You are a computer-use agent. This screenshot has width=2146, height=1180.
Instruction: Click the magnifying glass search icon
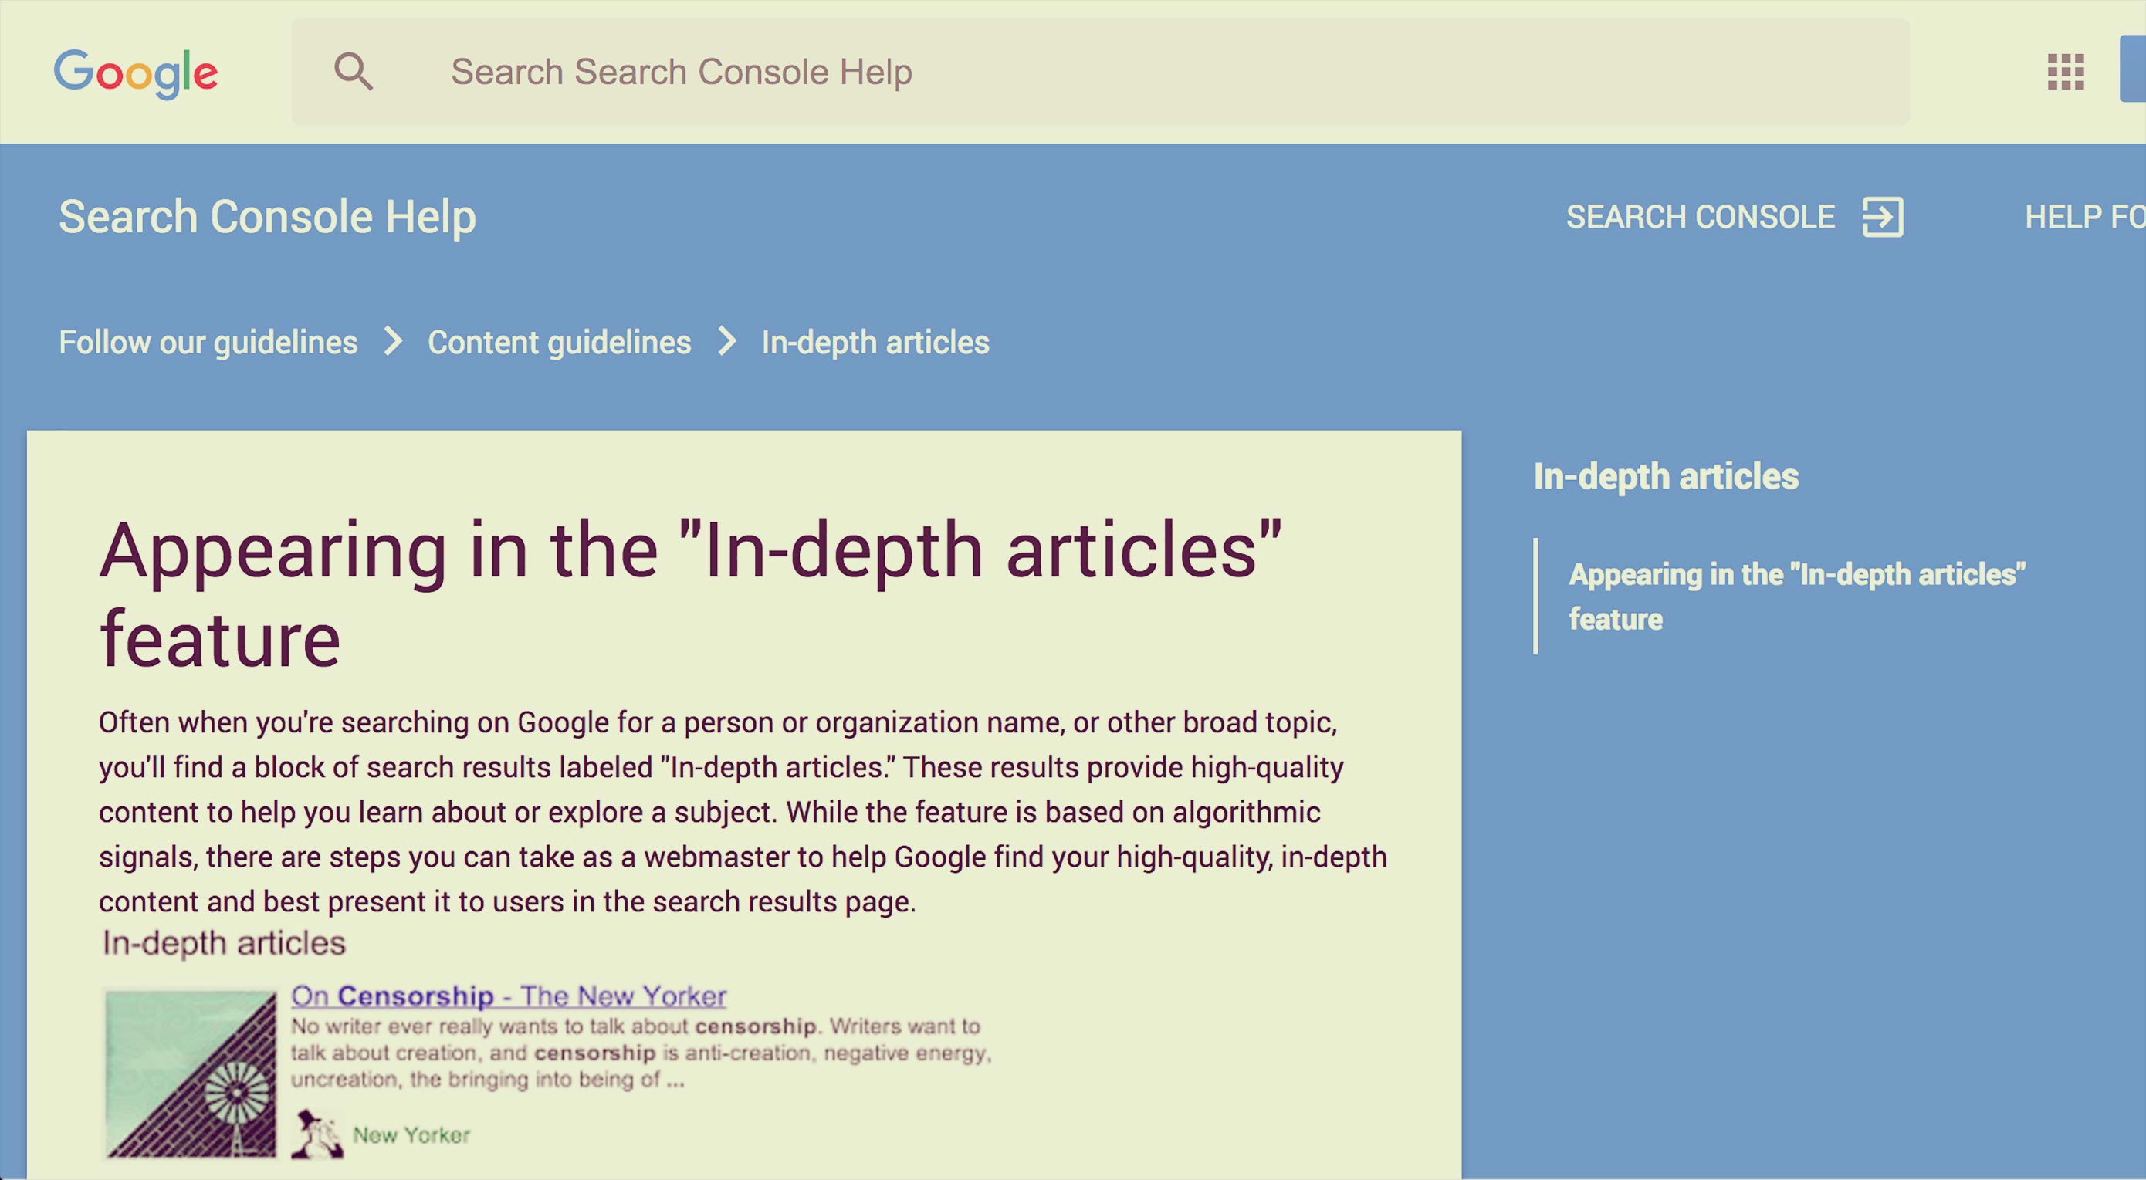click(x=354, y=72)
